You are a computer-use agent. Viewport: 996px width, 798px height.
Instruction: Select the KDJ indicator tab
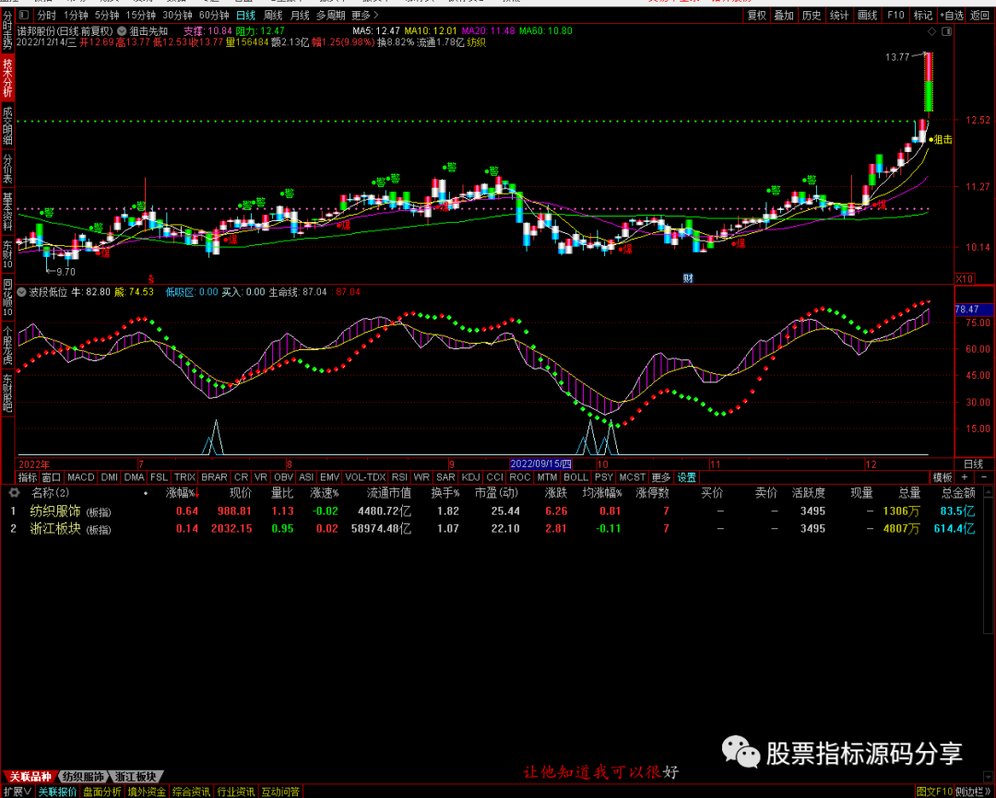point(470,477)
